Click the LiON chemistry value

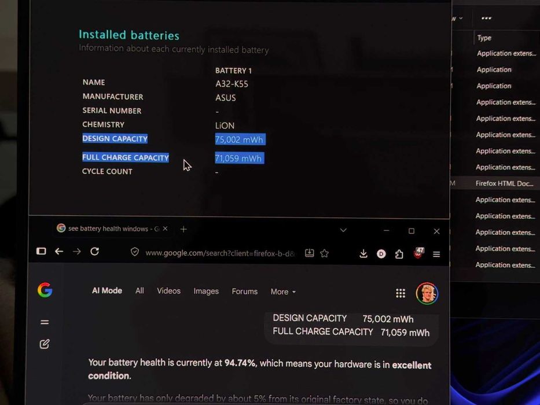(x=225, y=126)
